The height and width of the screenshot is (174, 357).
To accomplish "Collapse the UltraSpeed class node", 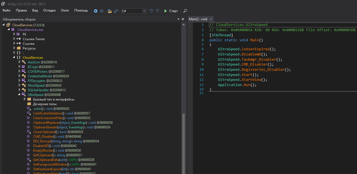I will (x=19, y=95).
